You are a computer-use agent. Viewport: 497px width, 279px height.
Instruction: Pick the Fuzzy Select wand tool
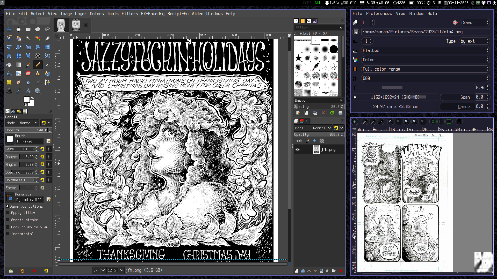tap(28, 38)
